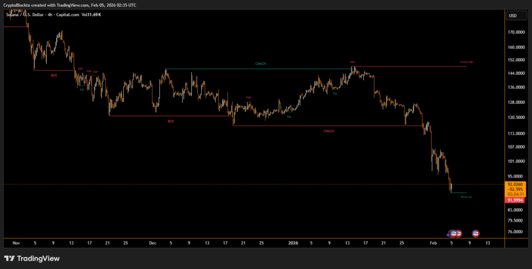Click the Weak Low label
Screen dimensions: 532x269
[467, 197]
